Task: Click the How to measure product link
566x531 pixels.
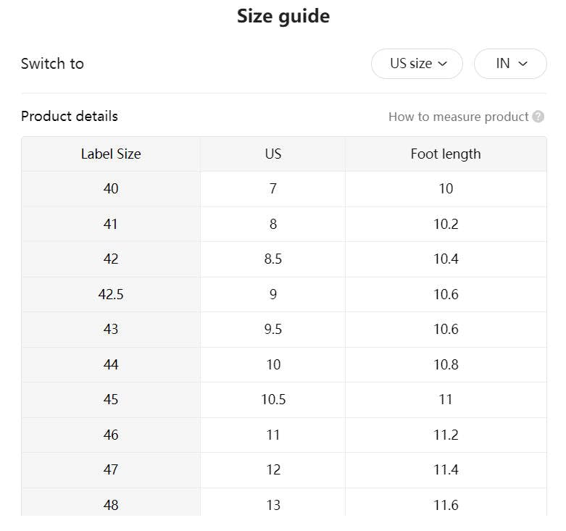Action: 458,117
